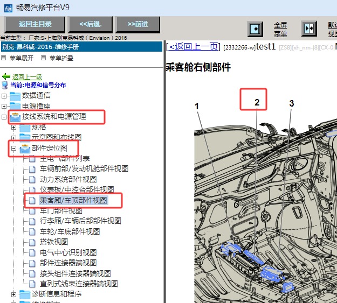Go forward with the >>前进 button

[138, 24]
